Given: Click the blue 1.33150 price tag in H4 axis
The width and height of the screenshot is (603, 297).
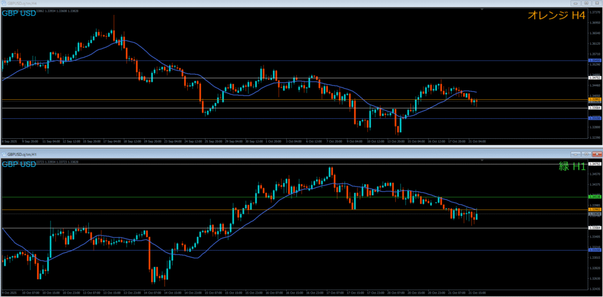Looking at the screenshot, I should tap(595, 118).
